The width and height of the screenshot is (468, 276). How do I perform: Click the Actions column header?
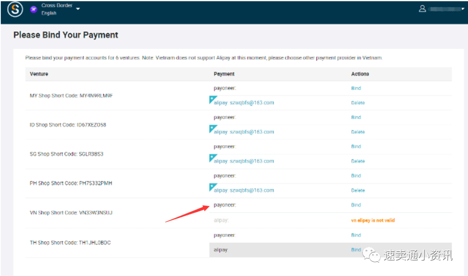tap(360, 74)
